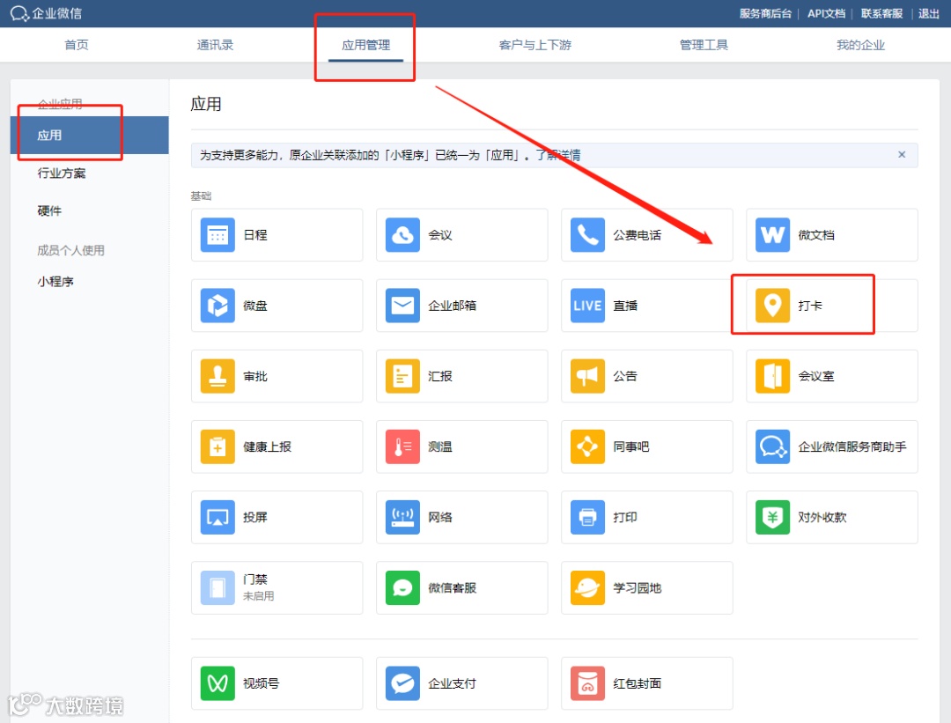Open the 了解详情 link
Viewport: 951px width, 723px height.
558,155
